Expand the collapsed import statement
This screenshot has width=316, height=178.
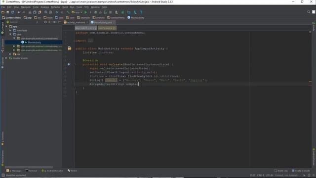click(90, 41)
